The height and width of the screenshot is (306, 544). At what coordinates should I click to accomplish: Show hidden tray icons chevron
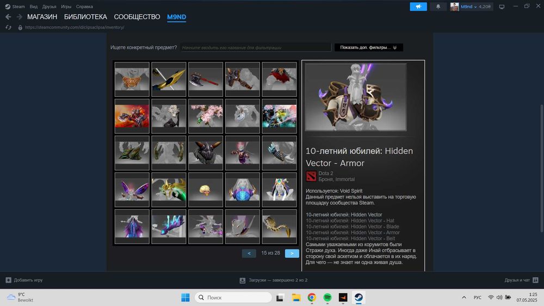pyautogui.click(x=464, y=297)
